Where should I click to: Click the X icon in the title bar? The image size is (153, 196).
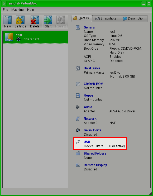coord(4,3)
